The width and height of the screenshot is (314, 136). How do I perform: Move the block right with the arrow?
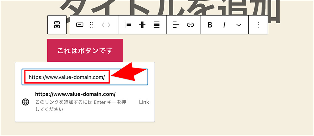pos(109,25)
